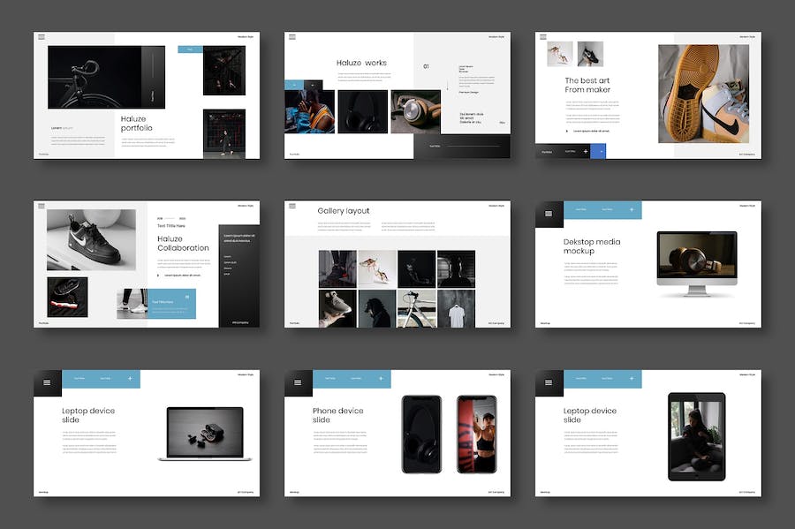Image resolution: width=795 pixels, height=529 pixels.
Task: Open hamburger menu on Haluze Collaboration slide
Action: pos(41,205)
